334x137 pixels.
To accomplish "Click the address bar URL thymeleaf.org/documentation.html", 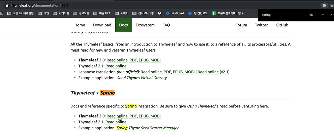I will click(39, 5).
